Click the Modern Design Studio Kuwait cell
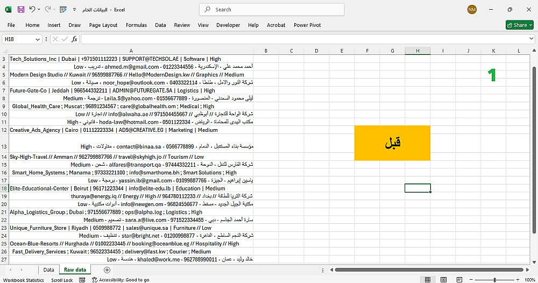The height and width of the screenshot is (283, 538). [x=131, y=75]
